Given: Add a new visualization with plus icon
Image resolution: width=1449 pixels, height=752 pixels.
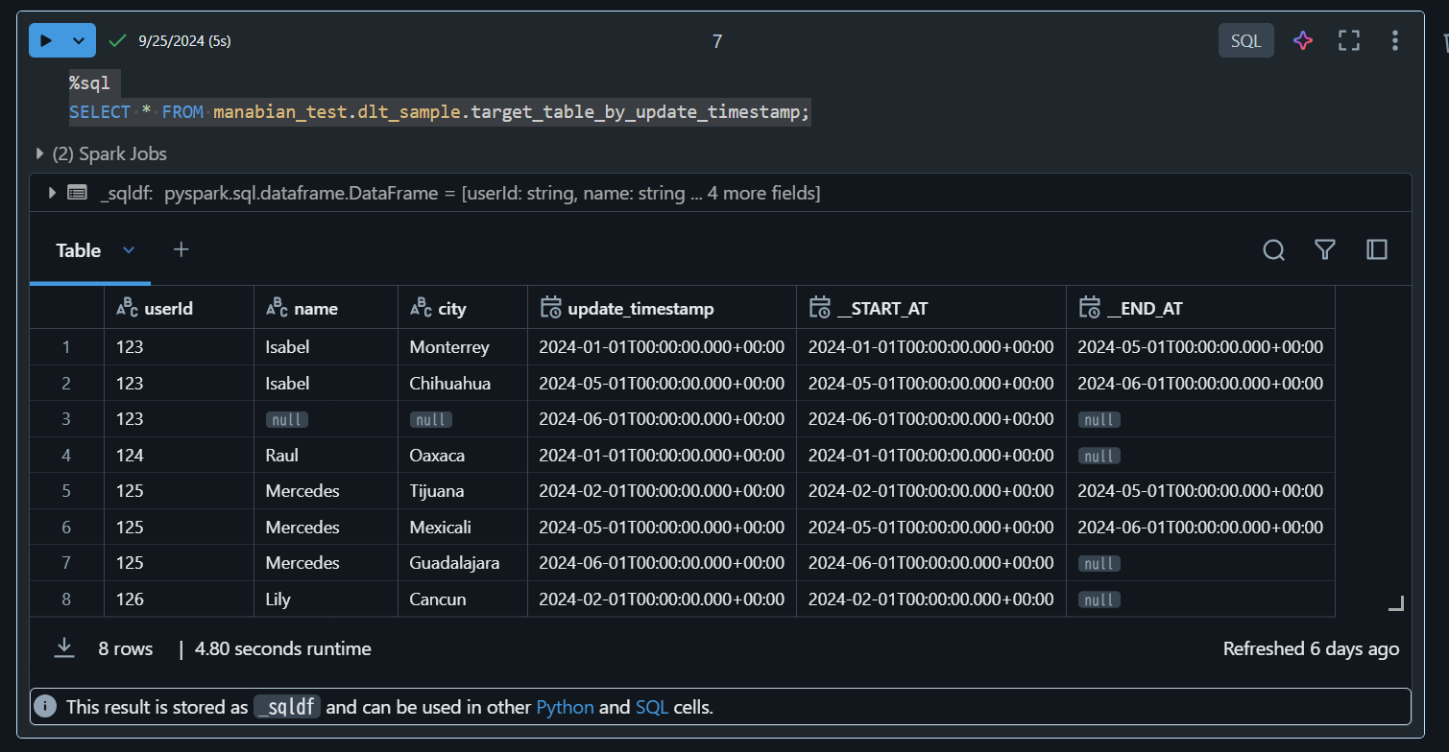Looking at the screenshot, I should 181,249.
